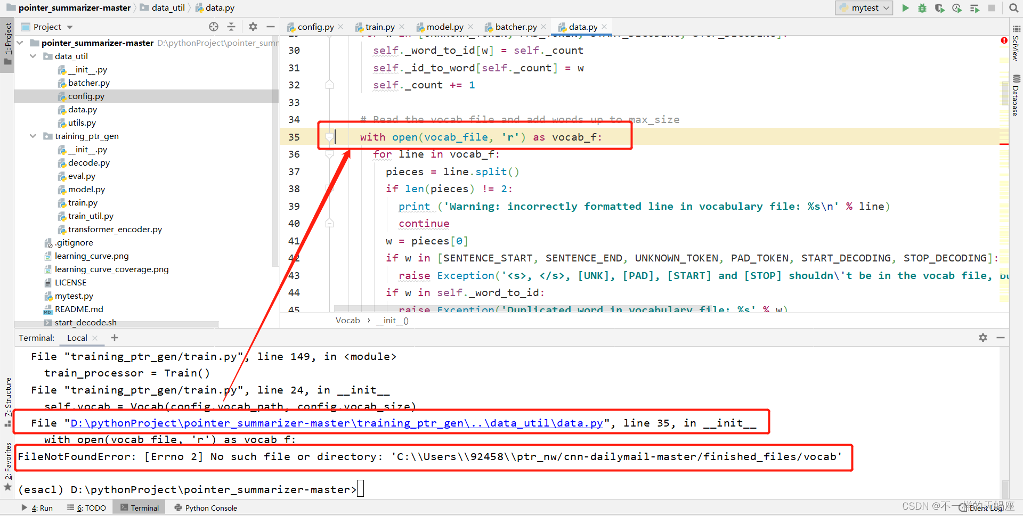This screenshot has height=516, width=1023.
Task: Fold the for loop at line 36
Action: point(329,154)
